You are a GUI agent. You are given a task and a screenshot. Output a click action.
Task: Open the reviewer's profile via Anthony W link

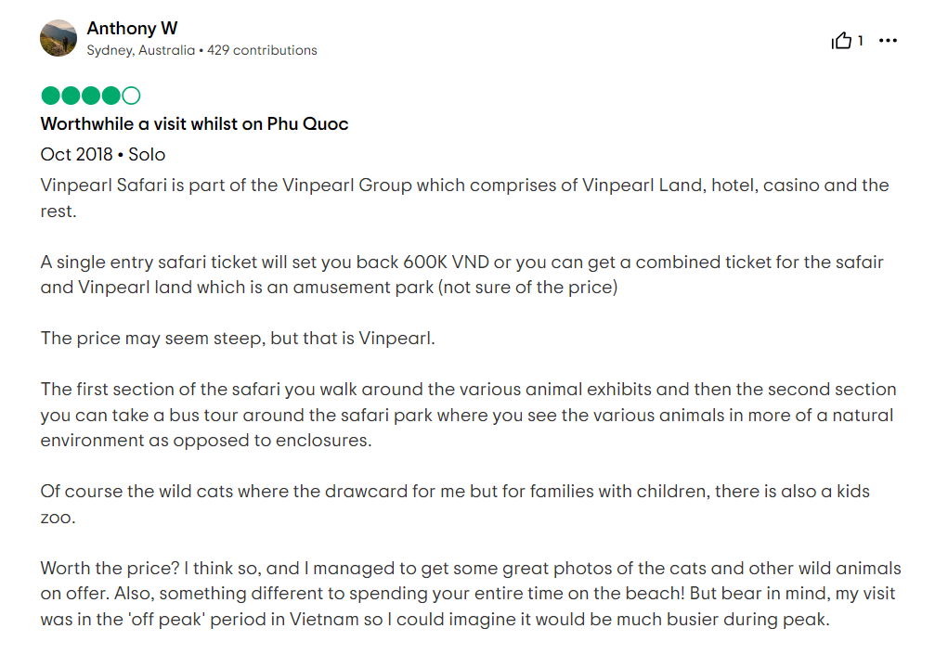[x=132, y=28]
